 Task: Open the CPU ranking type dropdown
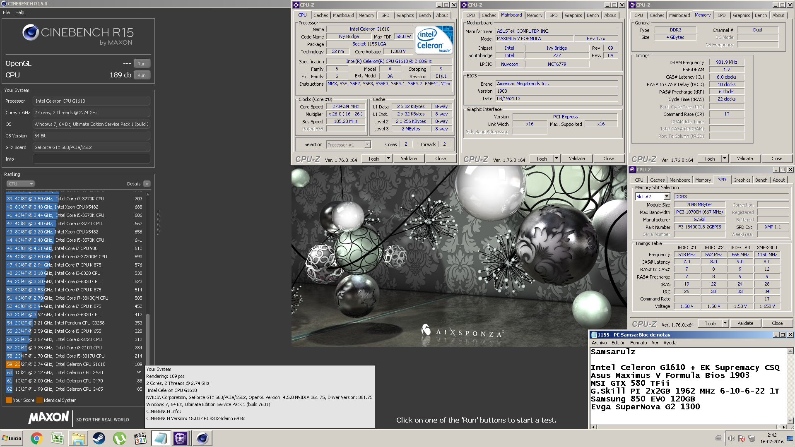coord(20,184)
